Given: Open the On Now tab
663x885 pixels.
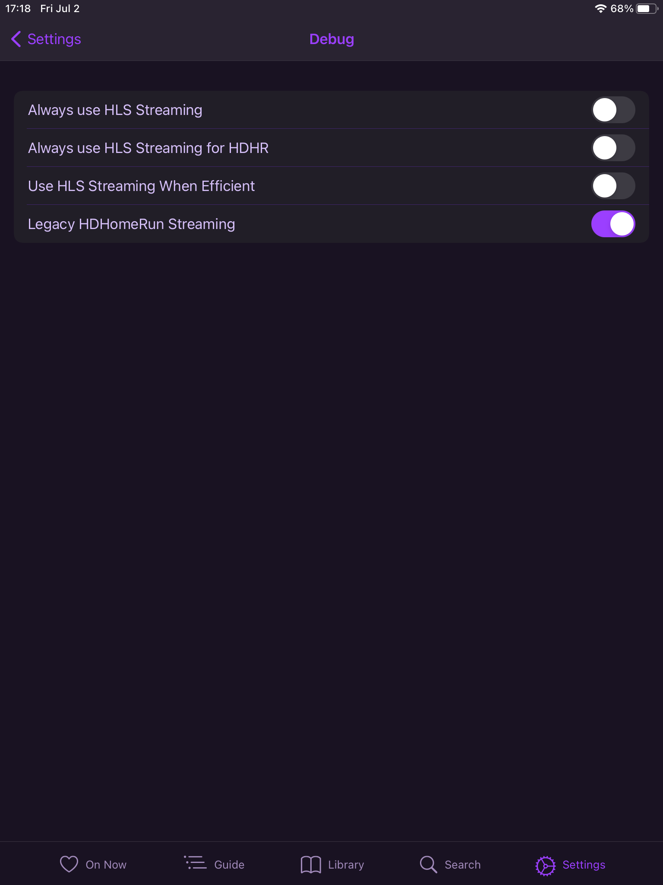Looking at the screenshot, I should 106,865.
